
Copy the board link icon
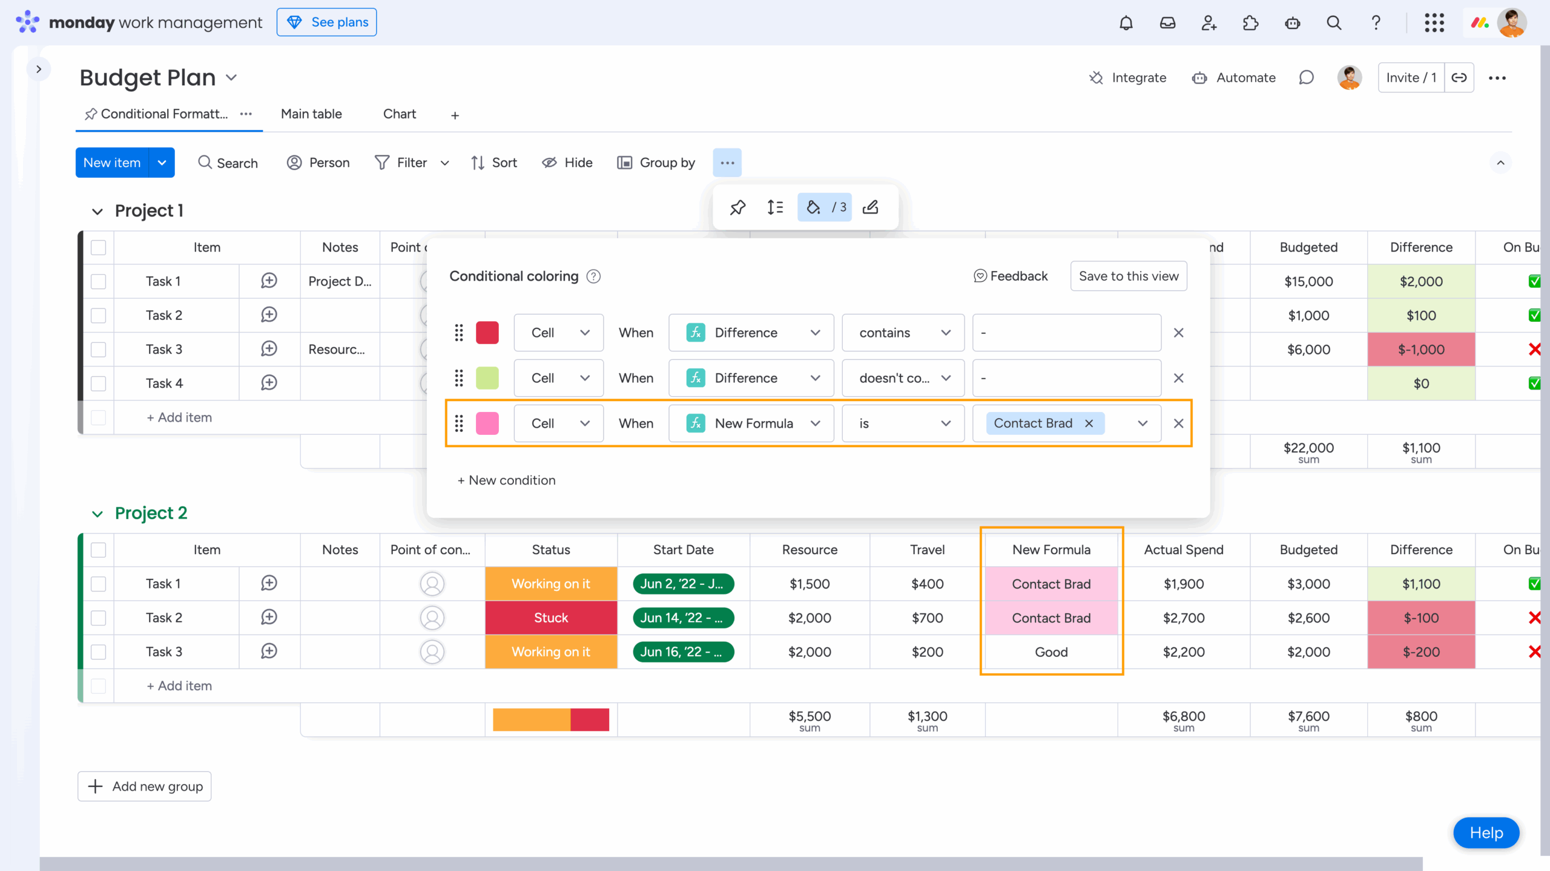pyautogui.click(x=1459, y=77)
